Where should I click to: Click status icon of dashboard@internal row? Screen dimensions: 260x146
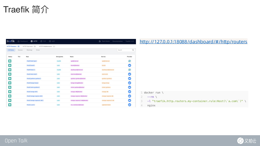pyautogui.click(x=10, y=70)
